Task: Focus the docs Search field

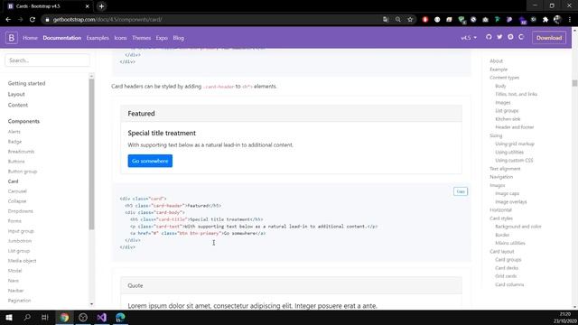Action: (47, 60)
